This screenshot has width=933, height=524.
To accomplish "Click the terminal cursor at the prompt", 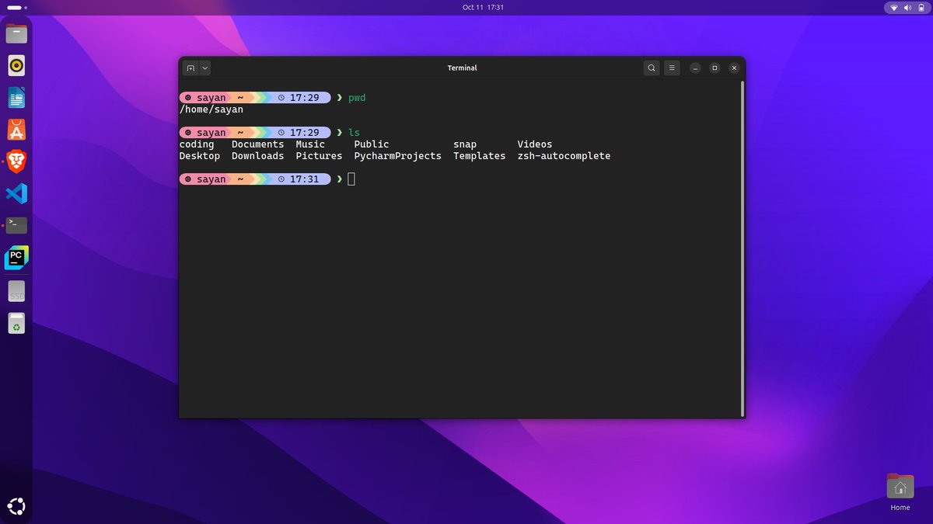I will tap(351, 179).
